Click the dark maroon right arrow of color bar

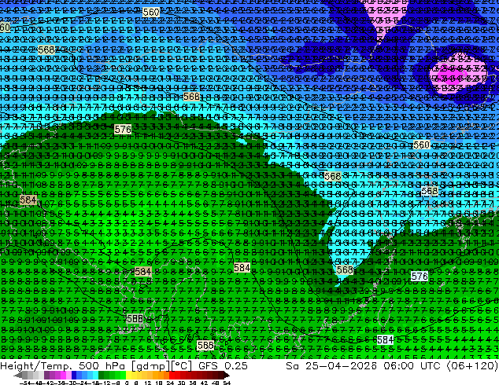(x=226, y=375)
